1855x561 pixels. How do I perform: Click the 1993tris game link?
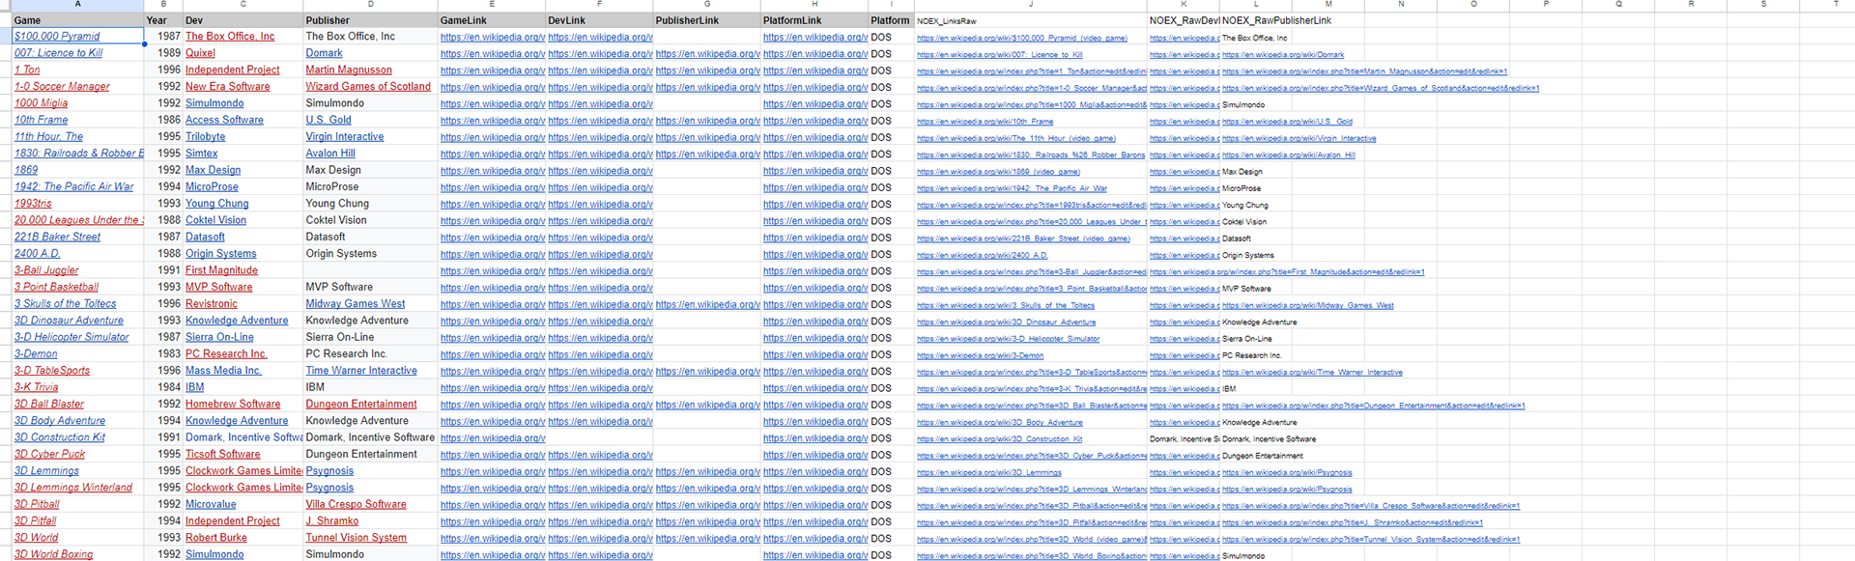[x=33, y=204]
